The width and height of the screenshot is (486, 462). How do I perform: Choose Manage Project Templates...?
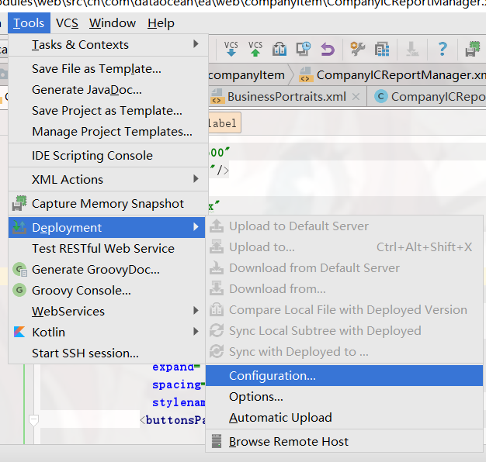tap(108, 132)
